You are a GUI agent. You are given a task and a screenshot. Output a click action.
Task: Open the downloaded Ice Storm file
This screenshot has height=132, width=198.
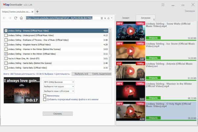(x=153, y=58)
